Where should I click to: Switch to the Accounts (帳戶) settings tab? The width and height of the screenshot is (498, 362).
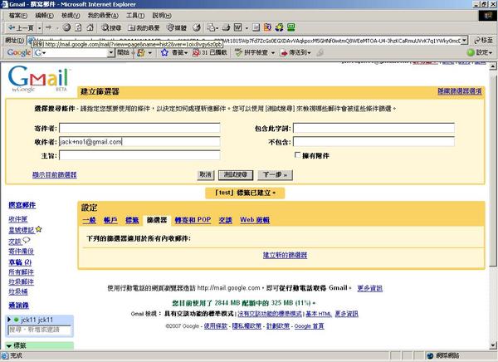110,220
